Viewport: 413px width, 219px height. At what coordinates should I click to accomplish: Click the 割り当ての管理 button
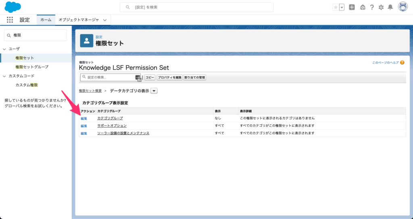click(195, 78)
